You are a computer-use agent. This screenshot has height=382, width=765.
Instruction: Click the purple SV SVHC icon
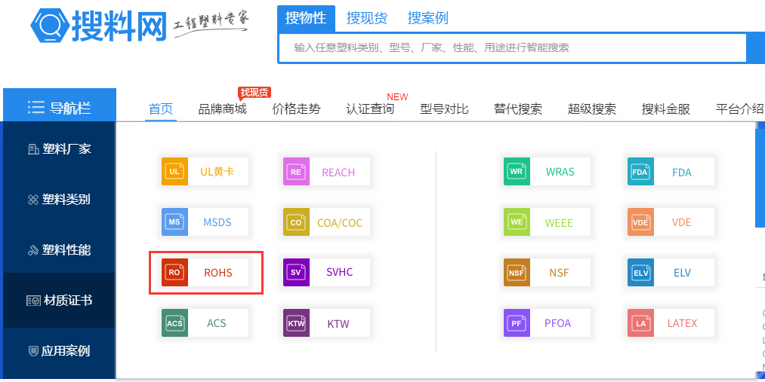[x=296, y=272]
